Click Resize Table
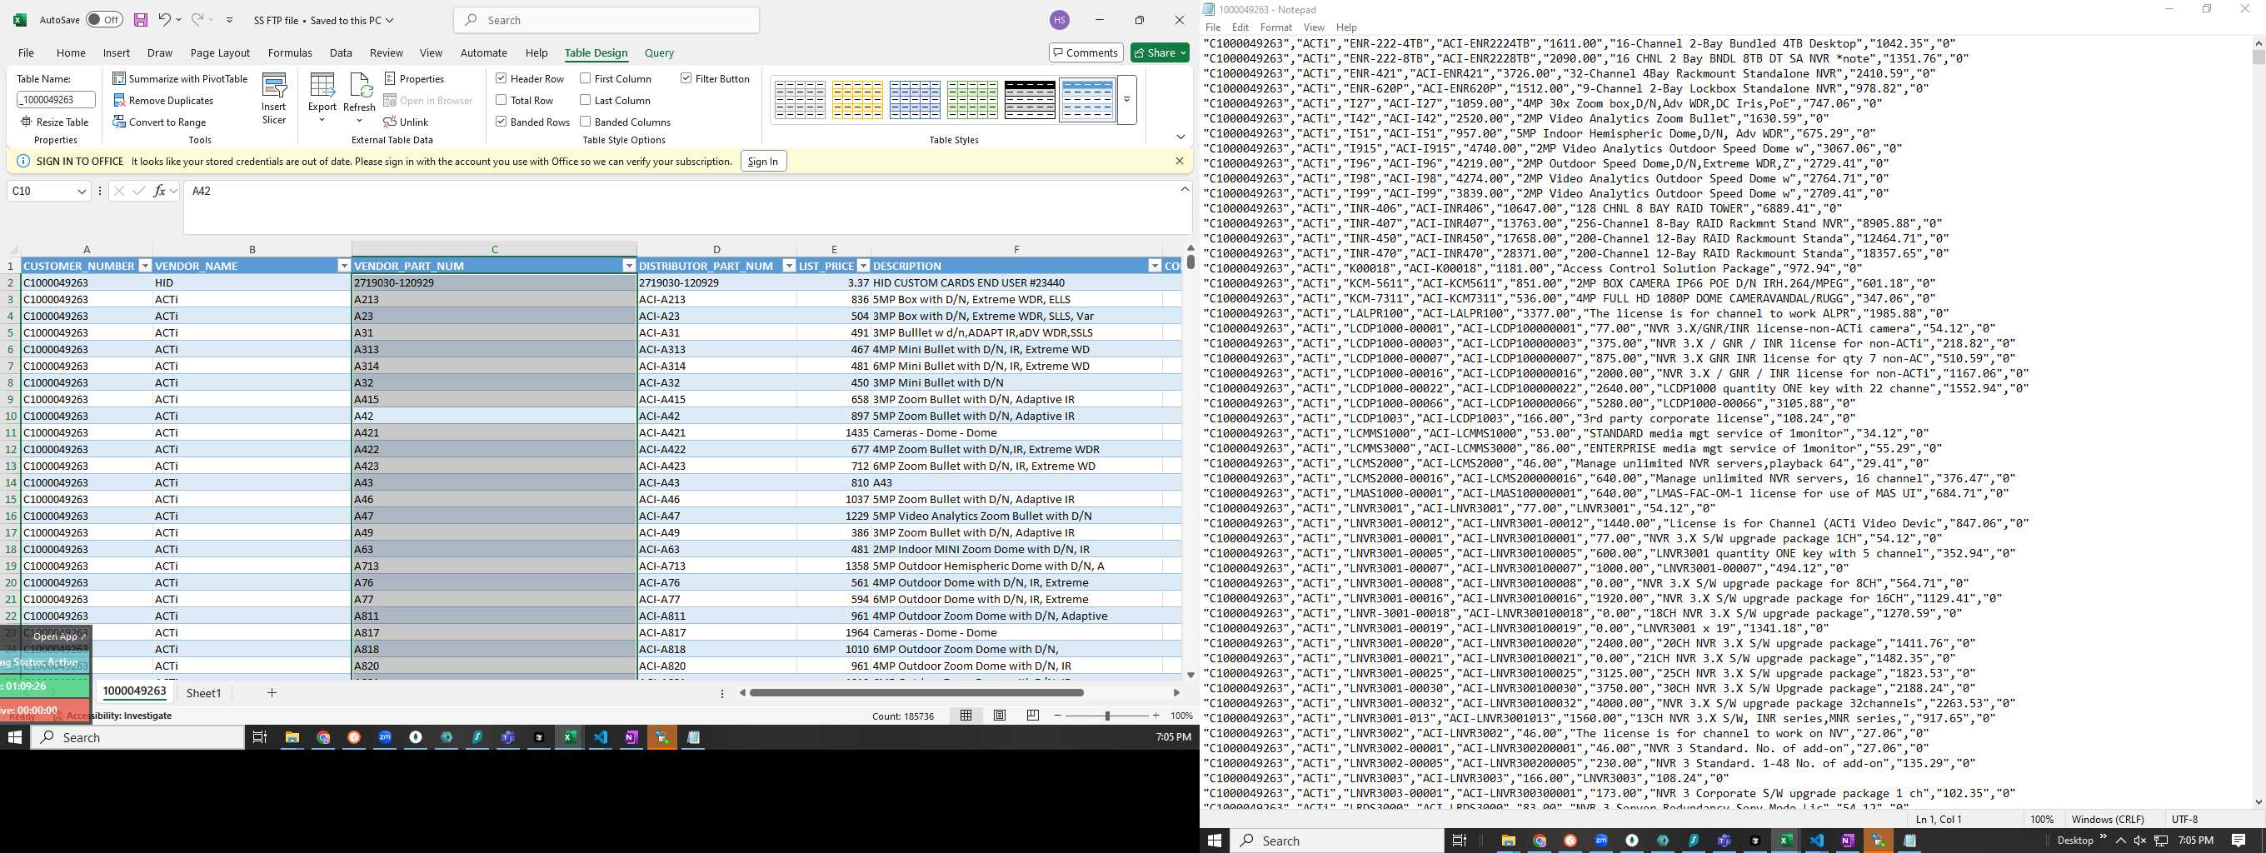The height and width of the screenshot is (853, 2266). [54, 122]
